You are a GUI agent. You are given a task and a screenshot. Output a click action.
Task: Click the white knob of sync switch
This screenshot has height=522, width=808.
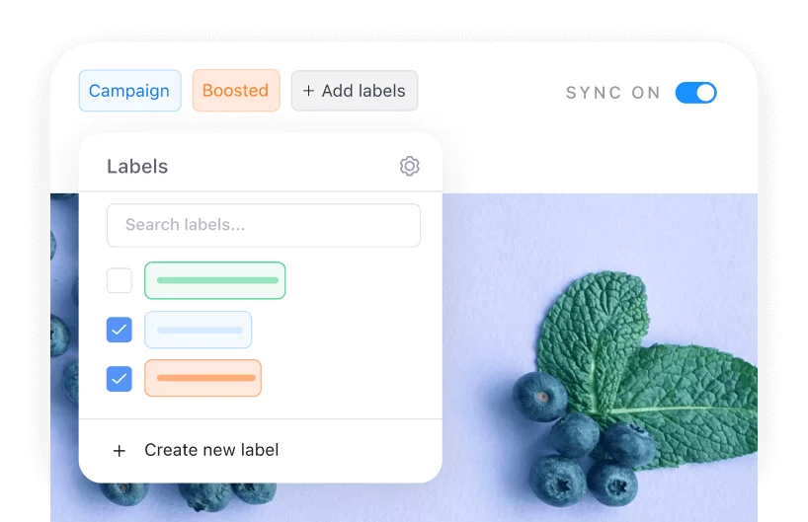click(x=705, y=93)
